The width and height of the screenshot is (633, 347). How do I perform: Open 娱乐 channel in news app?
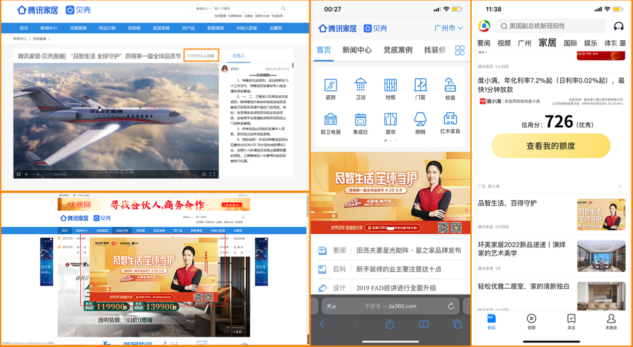591,43
